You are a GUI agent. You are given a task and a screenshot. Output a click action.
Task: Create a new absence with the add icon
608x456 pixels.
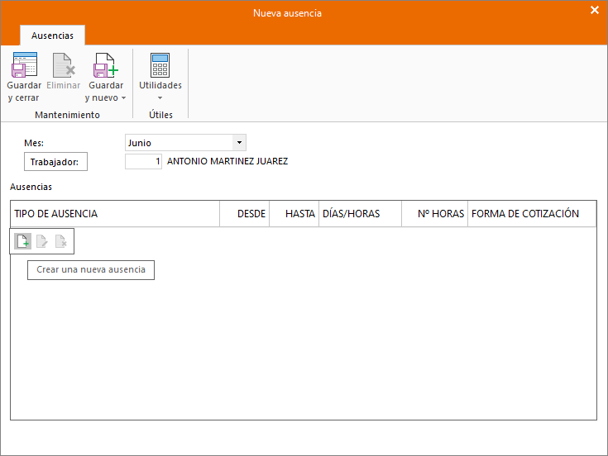pos(23,241)
